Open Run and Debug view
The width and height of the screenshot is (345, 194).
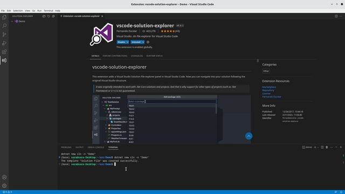pyautogui.click(x=4, y=43)
